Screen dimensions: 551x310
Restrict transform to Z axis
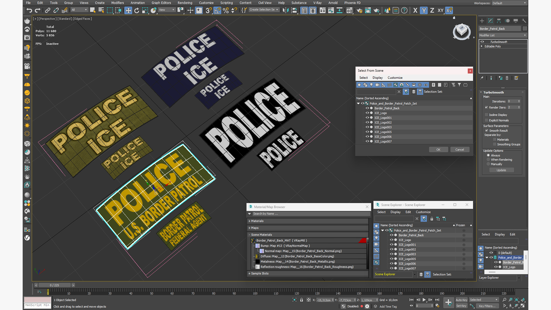[x=432, y=10]
